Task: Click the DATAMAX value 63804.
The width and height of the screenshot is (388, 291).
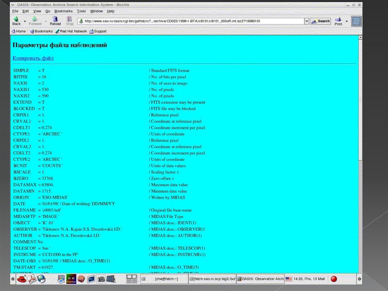Action: [x=48, y=185]
